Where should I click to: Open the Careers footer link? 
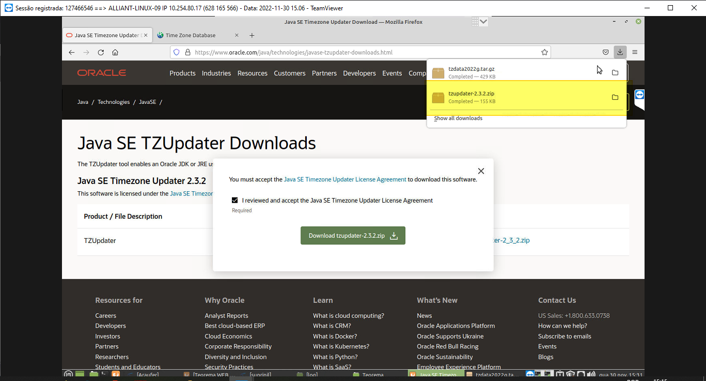point(105,315)
